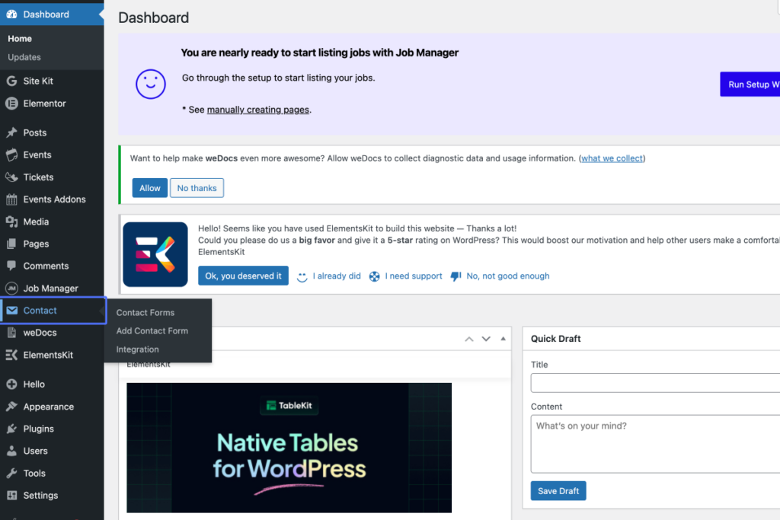Viewport: 780px width, 520px height.
Task: Click the Job Manager JM icon
Action: pyautogui.click(x=11, y=289)
